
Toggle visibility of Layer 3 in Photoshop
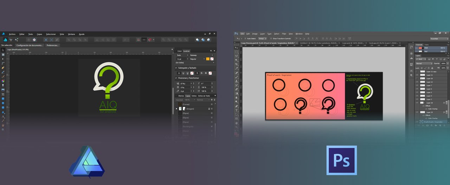tap(417, 99)
